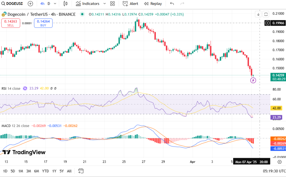Screen dimensions: 286x177
Task: Set chart range to 3M
Action: click(x=28, y=171)
